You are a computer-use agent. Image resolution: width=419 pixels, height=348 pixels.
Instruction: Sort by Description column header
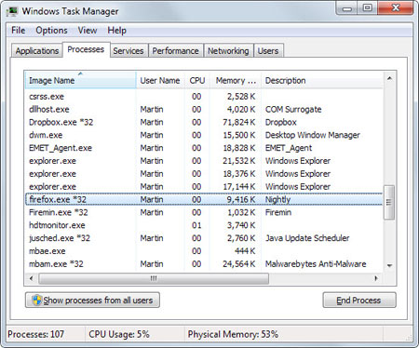322,80
